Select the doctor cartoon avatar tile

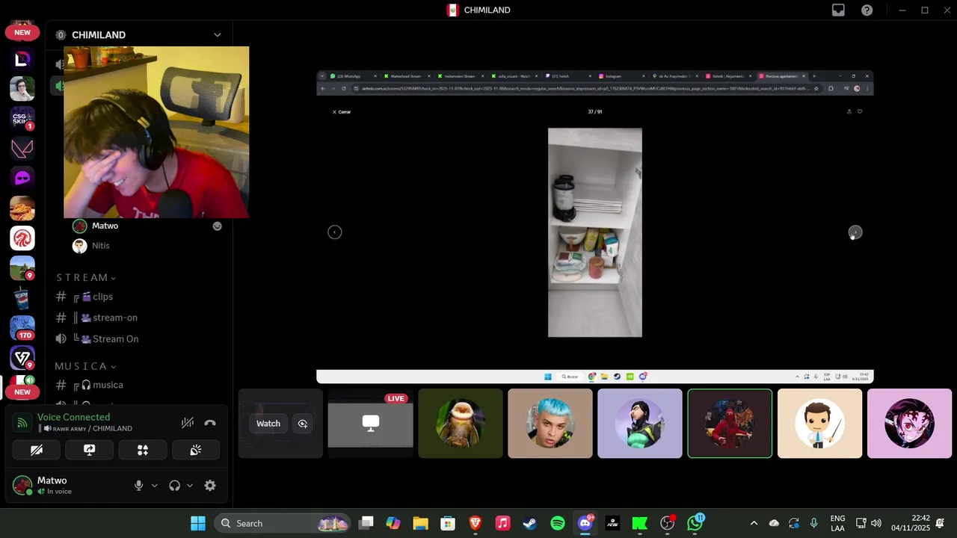coord(819,423)
